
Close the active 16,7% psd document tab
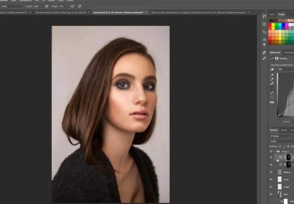click(x=147, y=12)
